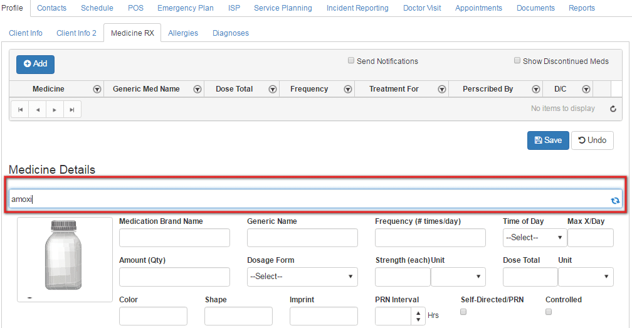
Task: Decrease PRN Interval hours
Action: pos(418,320)
